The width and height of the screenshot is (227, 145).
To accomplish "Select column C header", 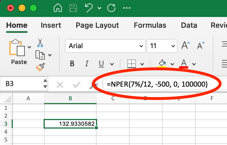I will (x=113, y=99).
